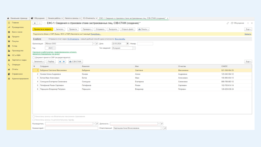Move selected row down with arrow icon
Screen dimensions: 261x147
coord(64,61)
